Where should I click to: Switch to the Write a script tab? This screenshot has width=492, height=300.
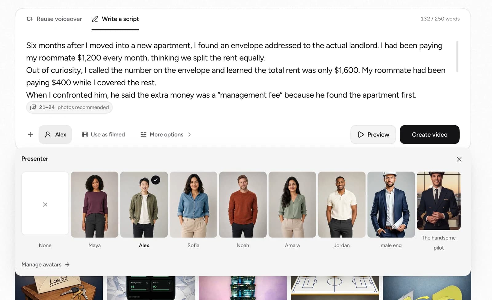[115, 19]
